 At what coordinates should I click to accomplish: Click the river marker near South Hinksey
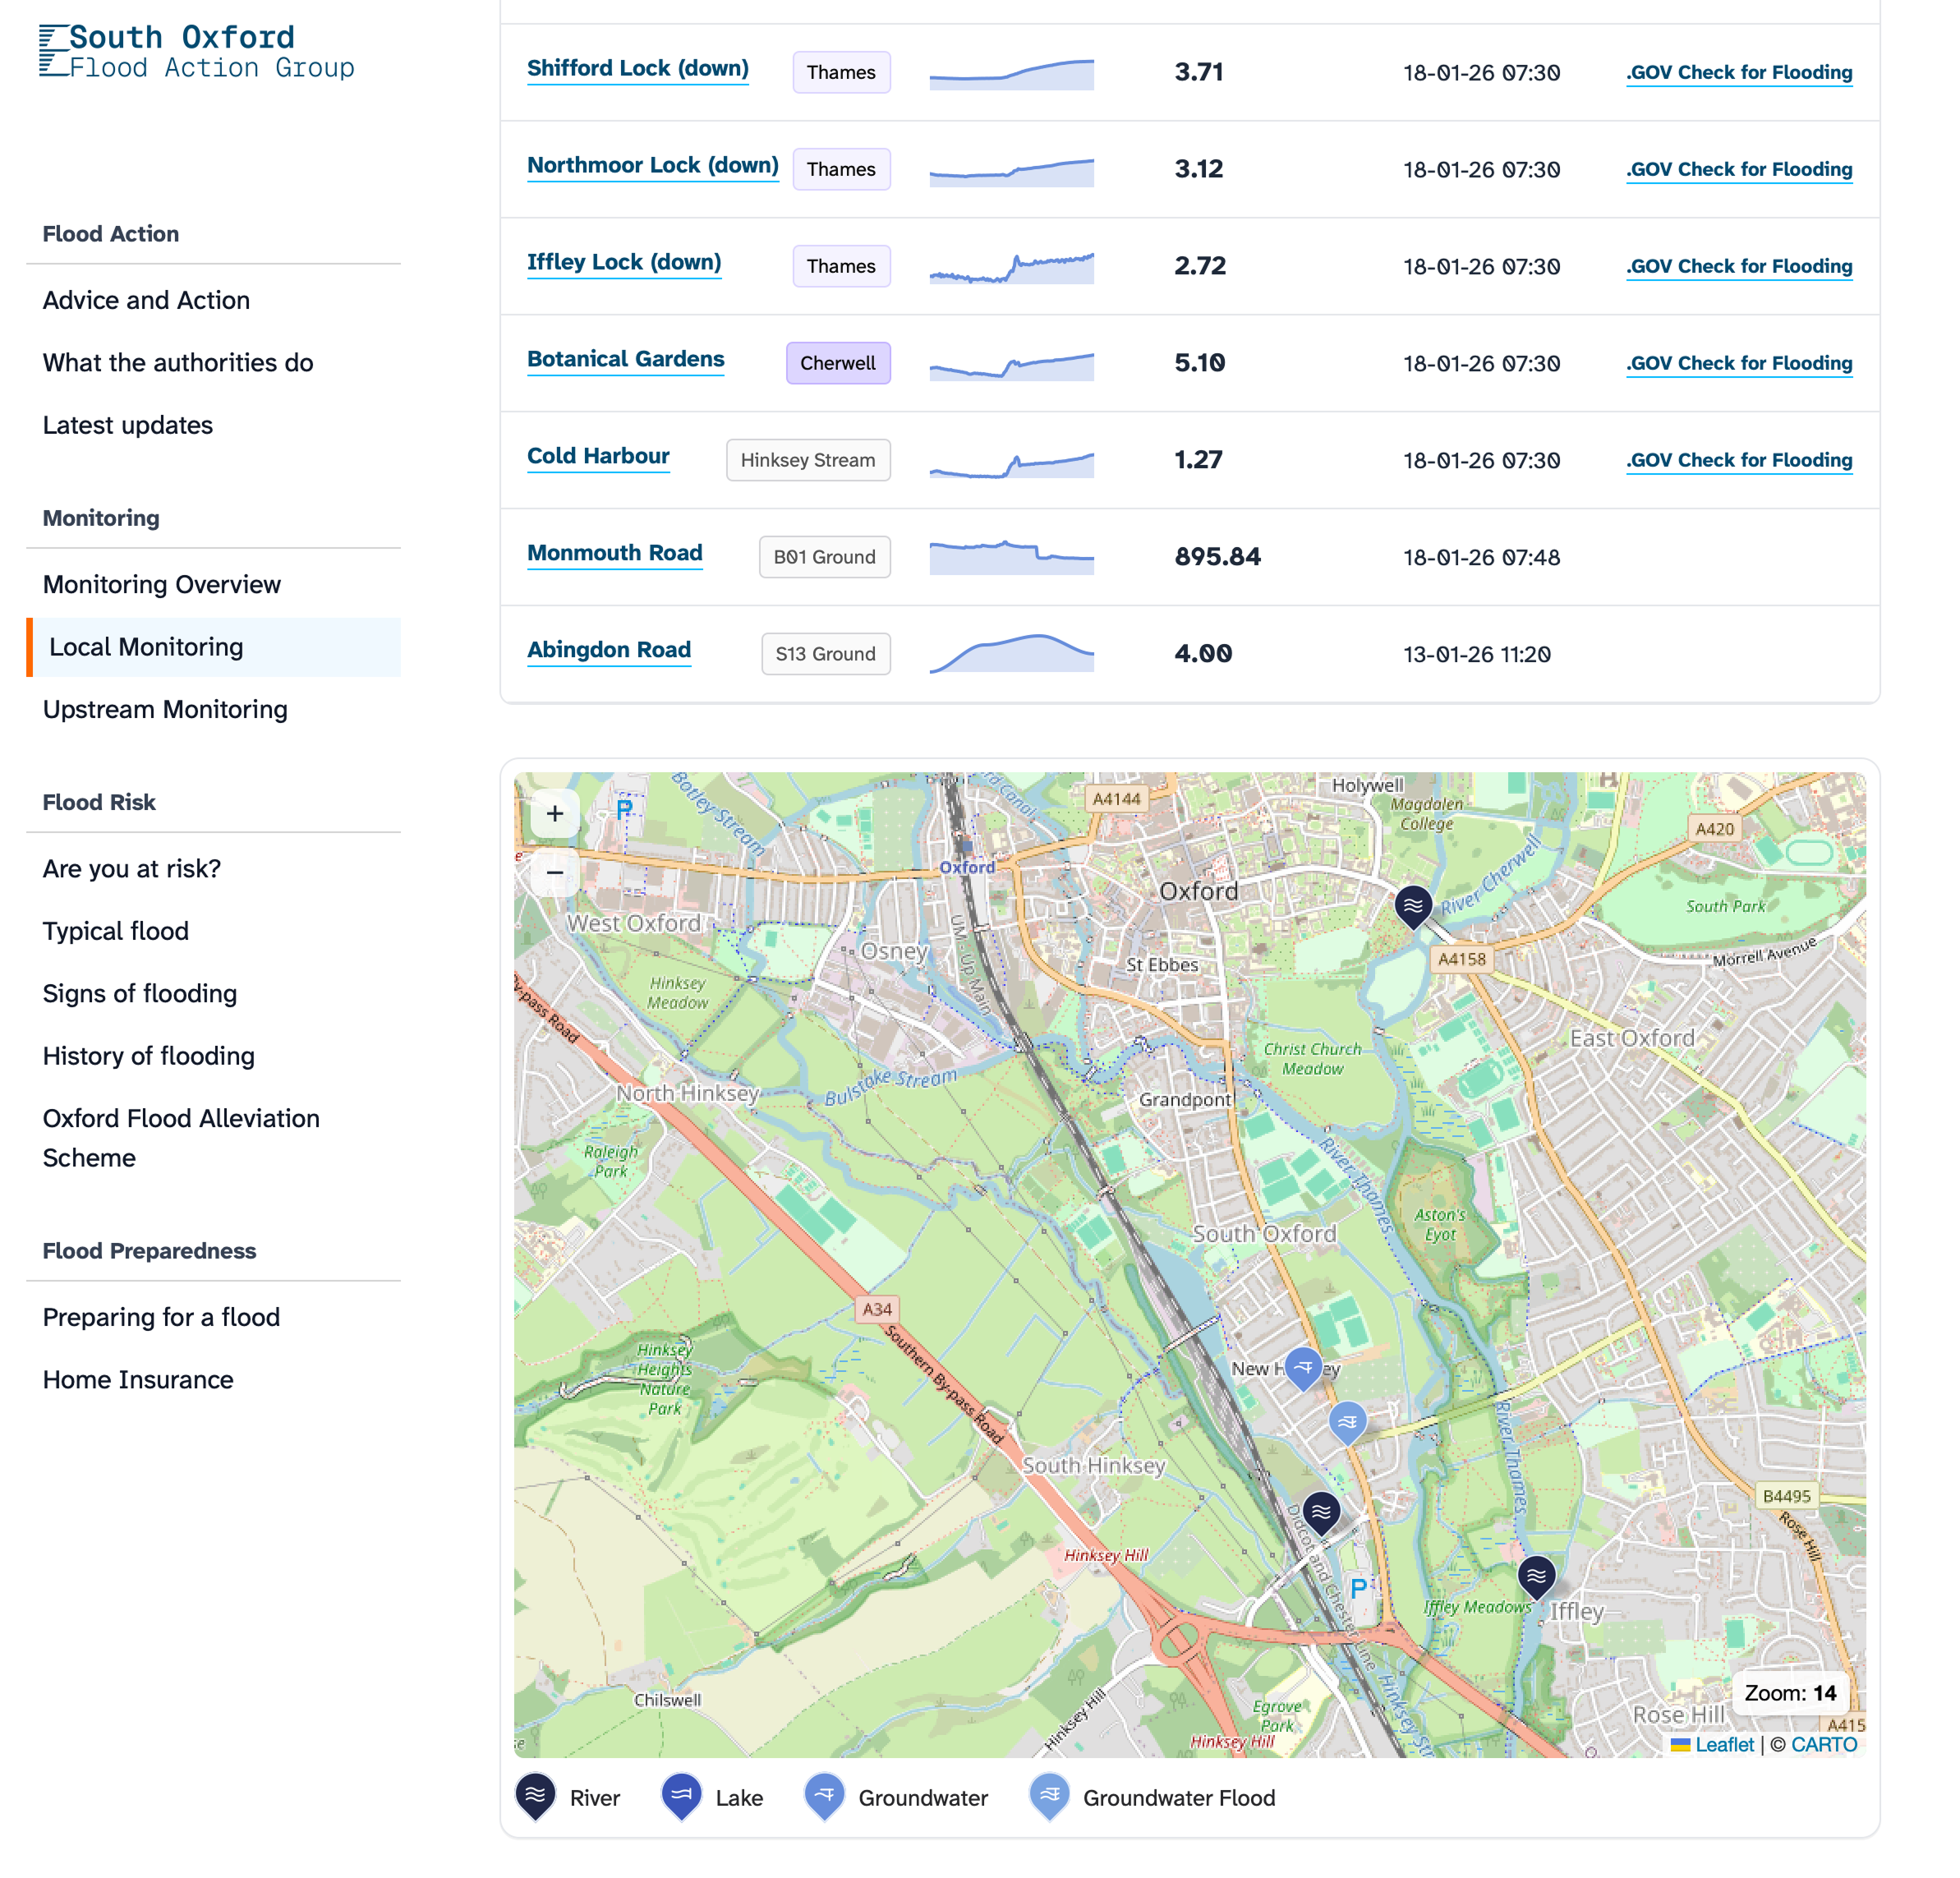[x=1321, y=1511]
